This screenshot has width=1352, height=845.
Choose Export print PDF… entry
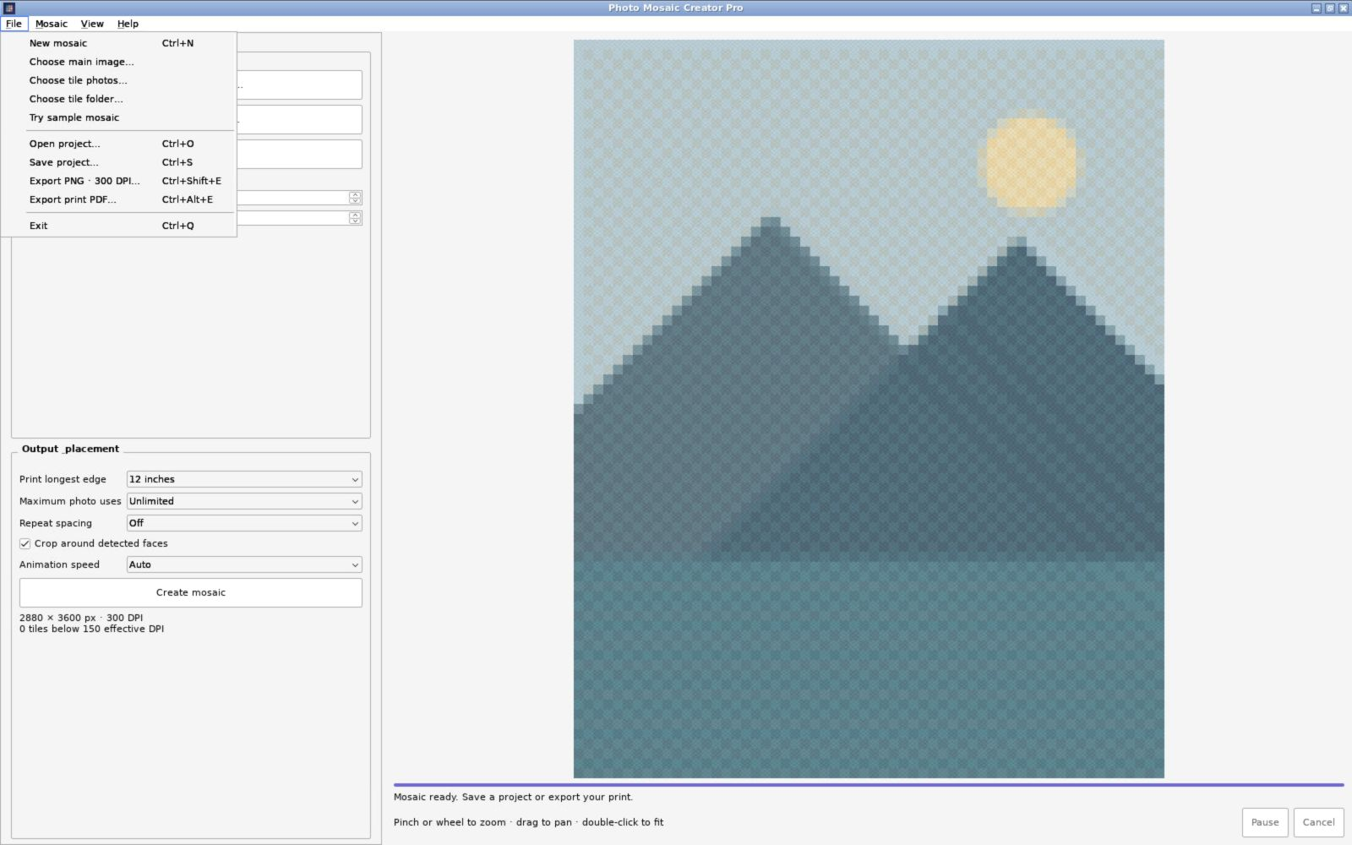click(119, 199)
